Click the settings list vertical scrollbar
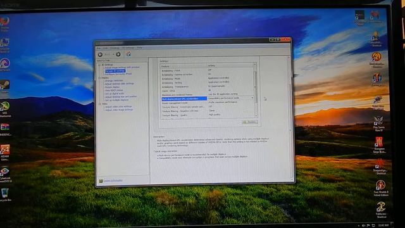 point(256,87)
